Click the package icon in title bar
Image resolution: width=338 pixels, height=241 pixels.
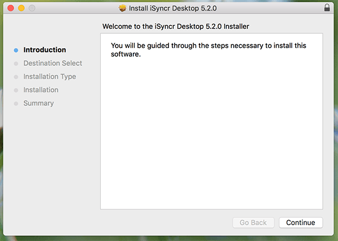[x=123, y=8]
